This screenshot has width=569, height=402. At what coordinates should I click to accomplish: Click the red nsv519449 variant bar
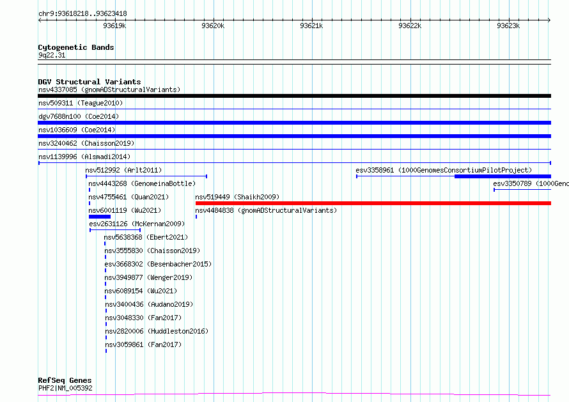(x=373, y=203)
